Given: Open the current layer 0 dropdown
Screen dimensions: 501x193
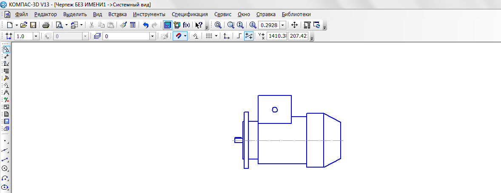Looking at the screenshot, I should pos(153,36).
